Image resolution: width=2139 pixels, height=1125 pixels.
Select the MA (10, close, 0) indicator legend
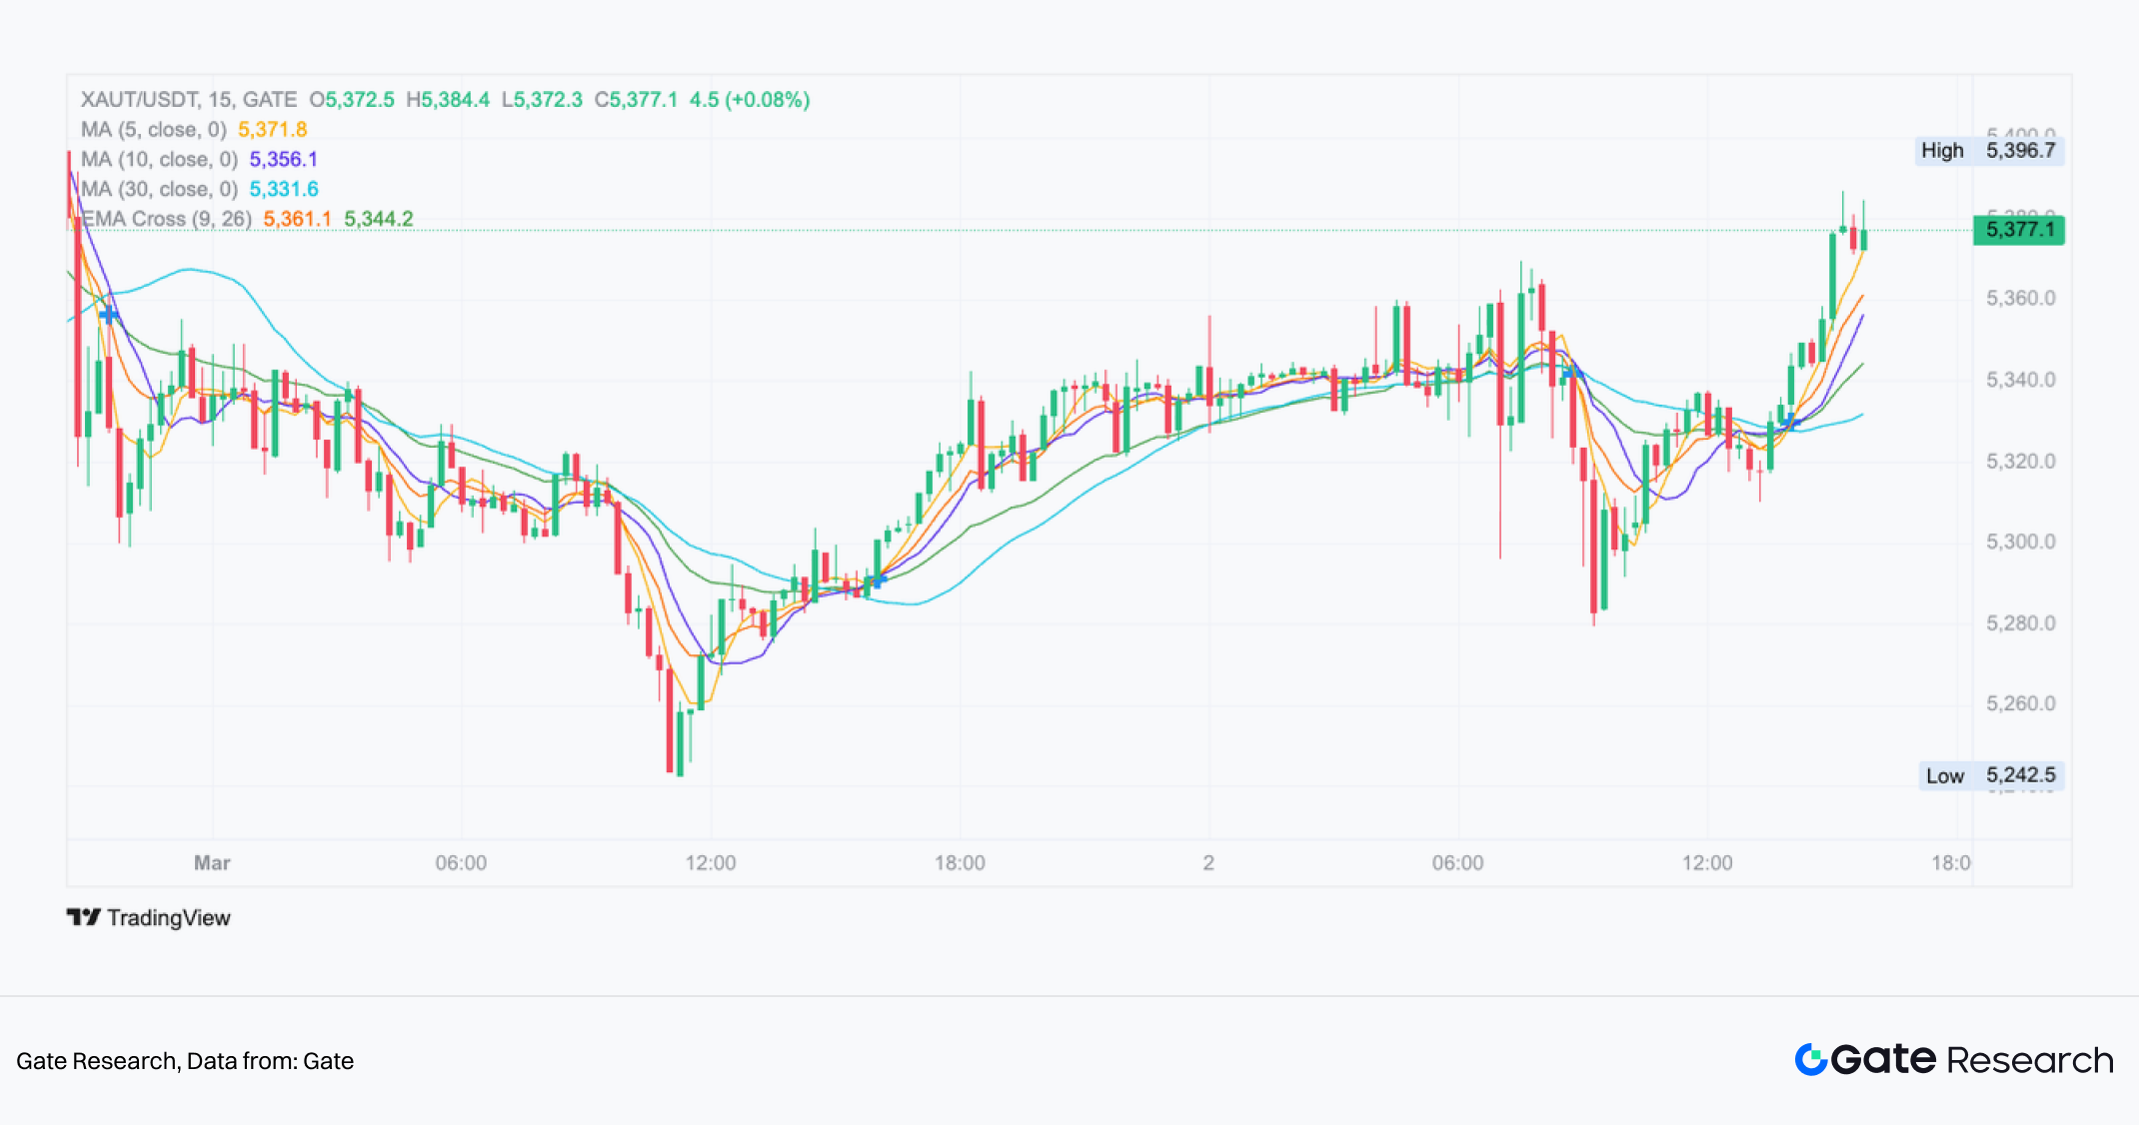[x=159, y=160]
